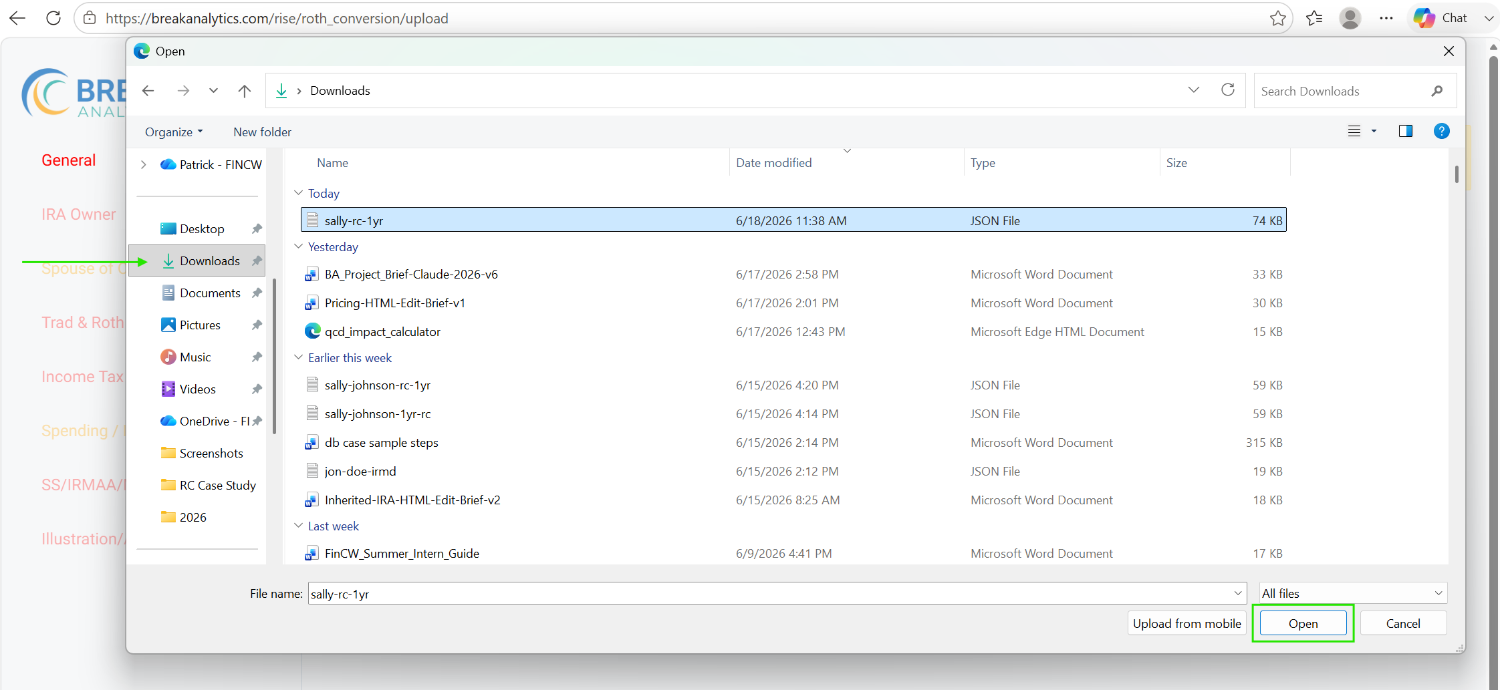Click the Open button

coord(1303,623)
